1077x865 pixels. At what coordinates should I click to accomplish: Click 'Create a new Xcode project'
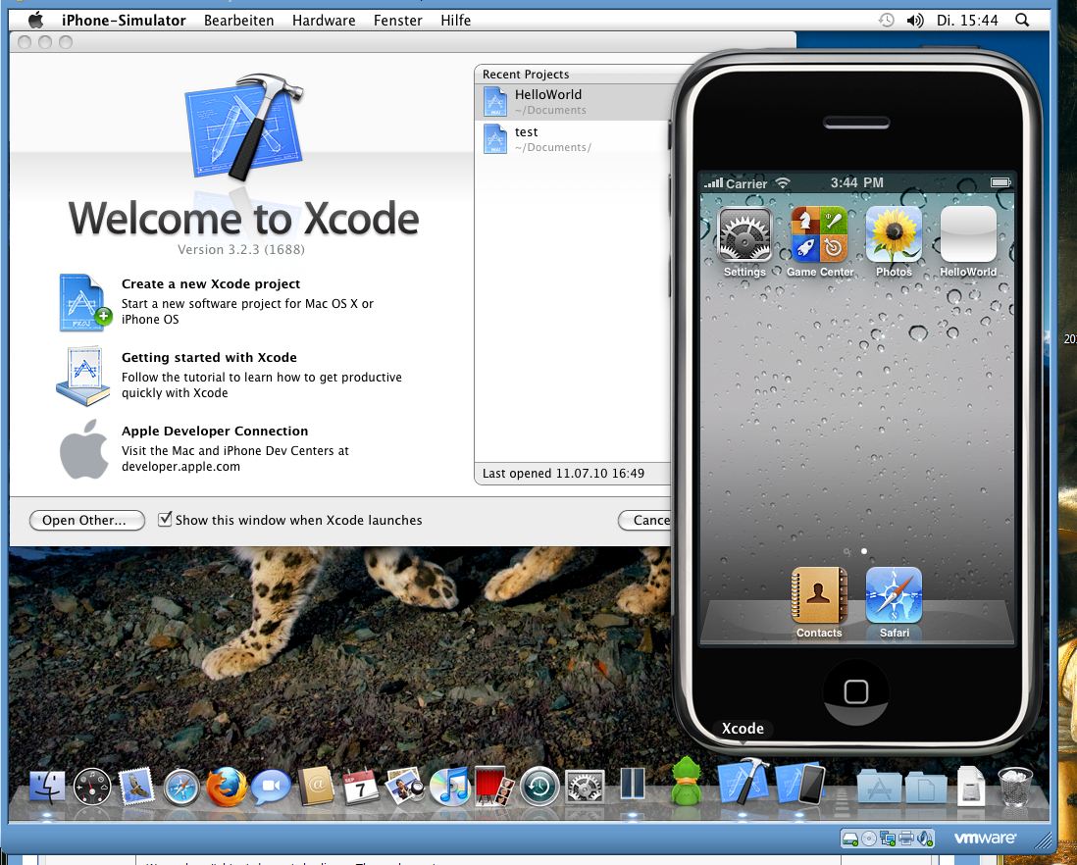[211, 283]
